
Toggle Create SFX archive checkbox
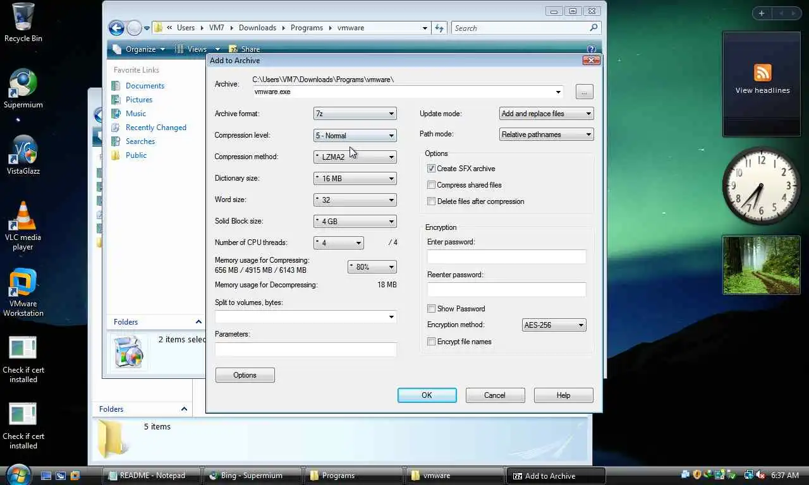431,169
